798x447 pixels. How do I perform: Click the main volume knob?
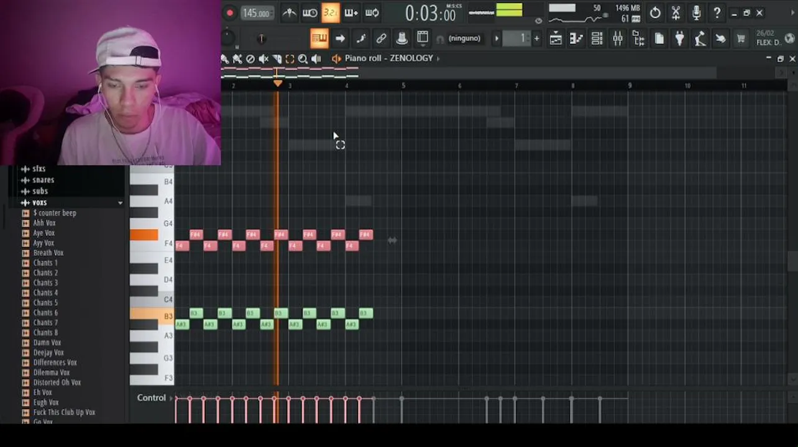[227, 38]
